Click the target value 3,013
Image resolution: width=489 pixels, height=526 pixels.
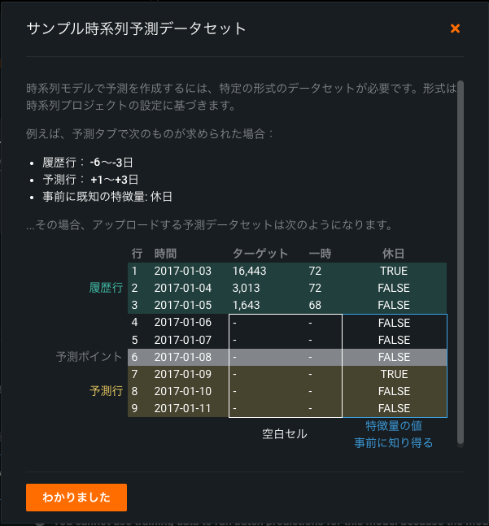point(248,288)
